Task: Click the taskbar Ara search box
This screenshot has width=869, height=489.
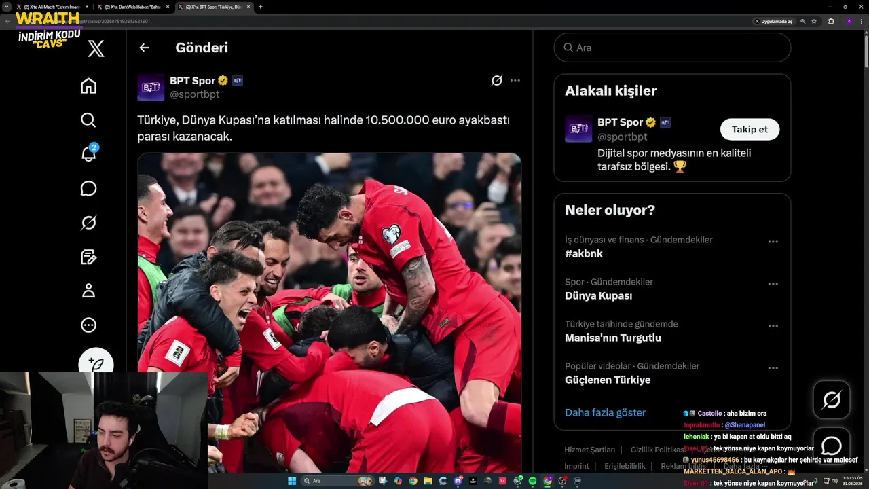Action: pyautogui.click(x=337, y=481)
